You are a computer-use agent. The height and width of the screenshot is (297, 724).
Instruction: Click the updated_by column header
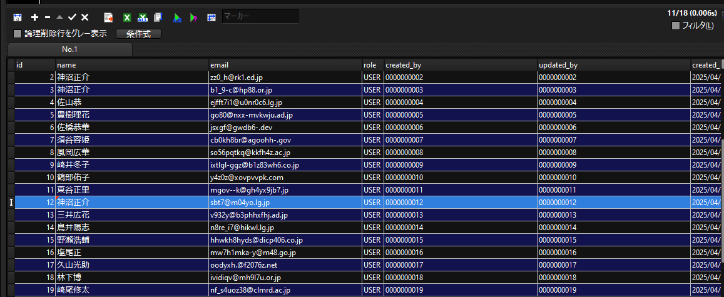pos(614,65)
